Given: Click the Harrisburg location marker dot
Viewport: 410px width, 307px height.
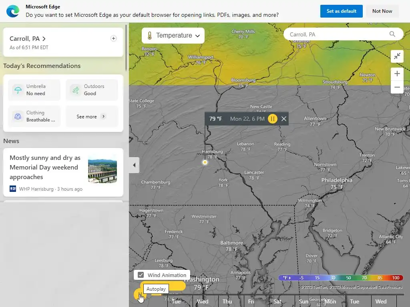Looking at the screenshot, I should (x=205, y=162).
